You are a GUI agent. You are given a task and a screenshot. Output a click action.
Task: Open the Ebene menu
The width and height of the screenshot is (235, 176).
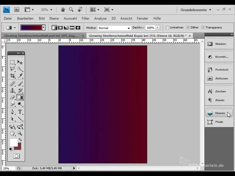pyautogui.click(x=54, y=18)
